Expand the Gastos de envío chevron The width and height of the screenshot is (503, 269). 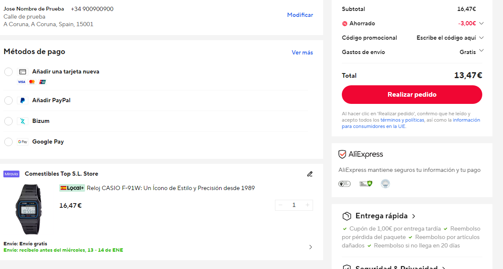tap(481, 51)
